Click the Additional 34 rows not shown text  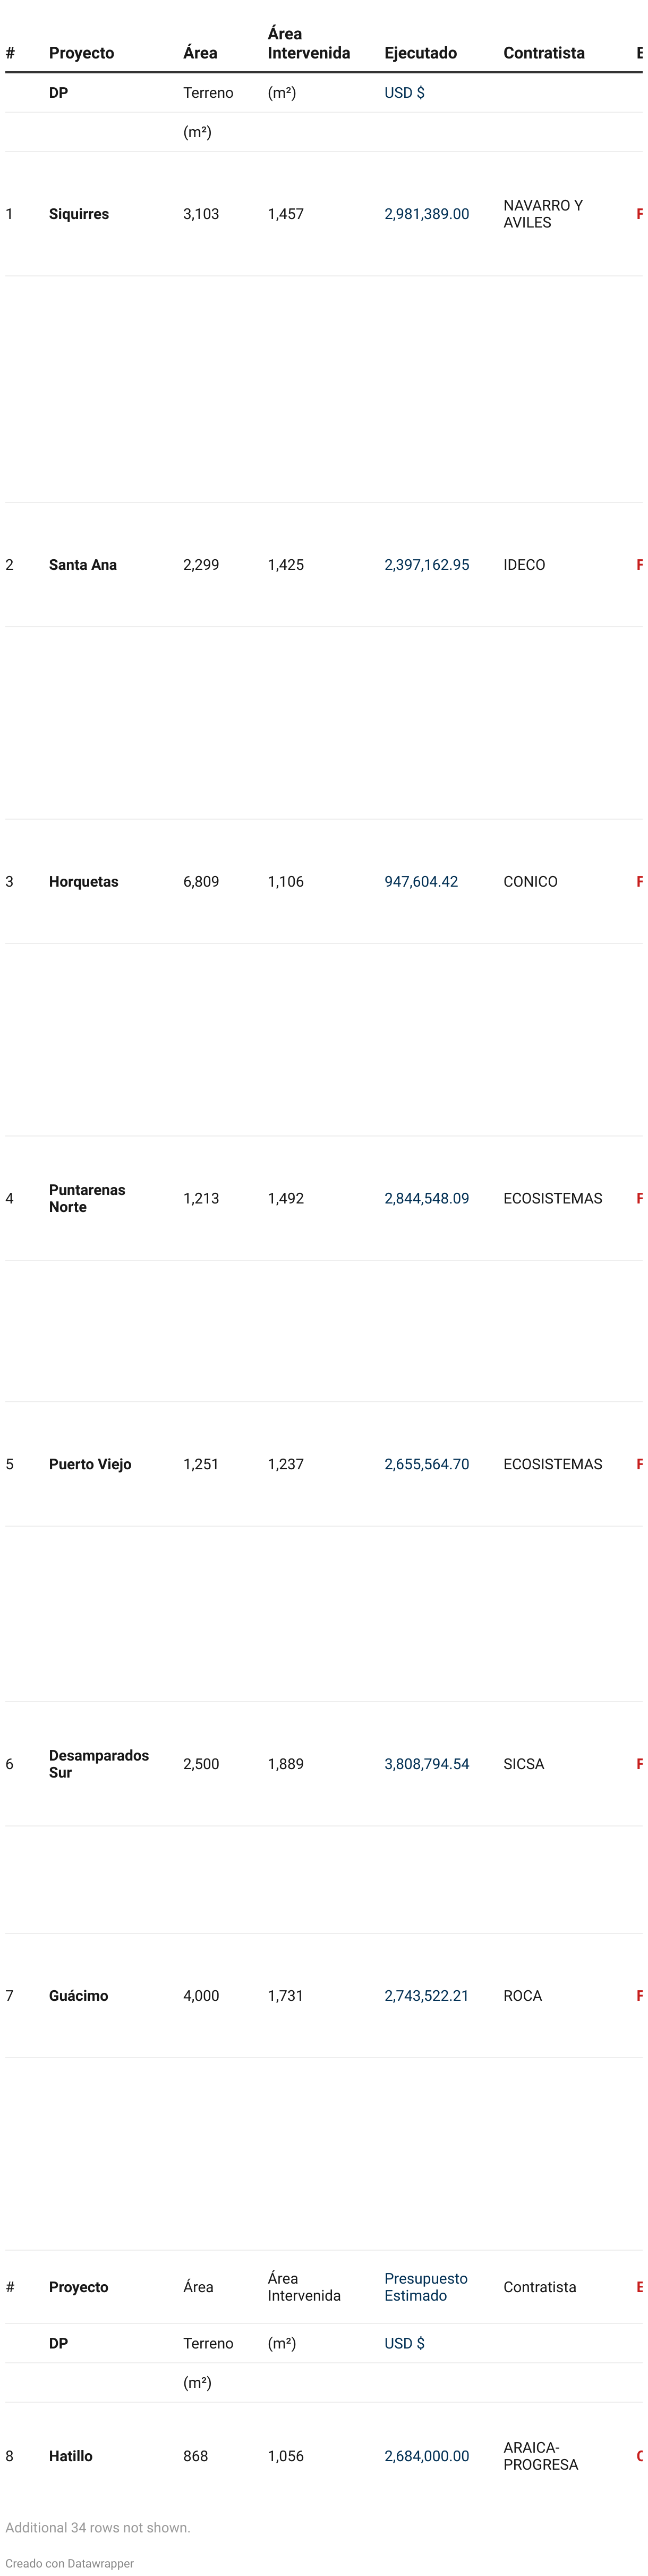(x=98, y=2527)
